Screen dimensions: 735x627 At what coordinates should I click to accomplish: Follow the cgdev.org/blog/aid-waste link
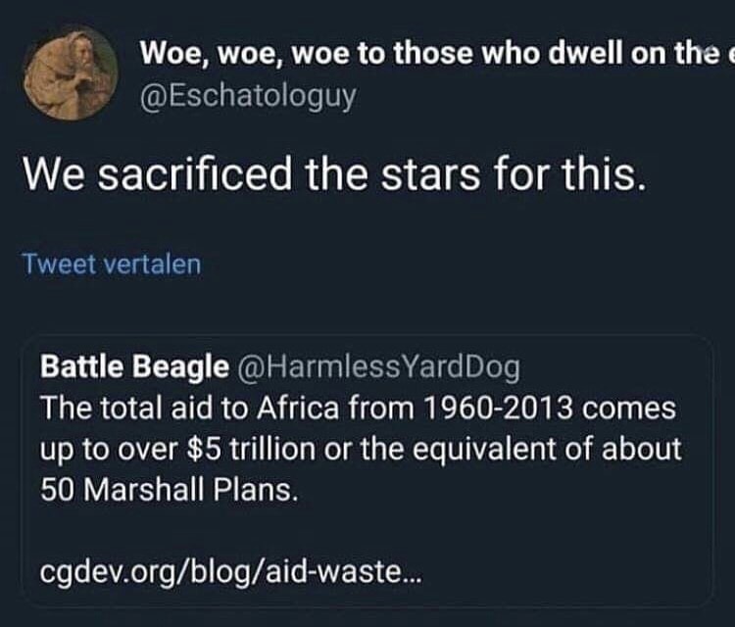(x=232, y=570)
